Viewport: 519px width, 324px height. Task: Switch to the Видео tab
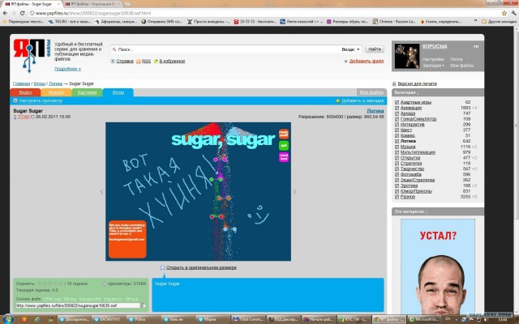tap(25, 92)
